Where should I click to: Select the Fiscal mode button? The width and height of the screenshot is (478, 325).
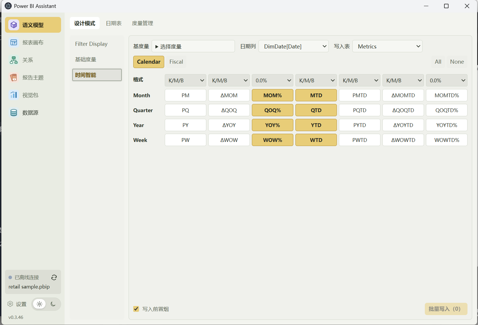pos(176,62)
